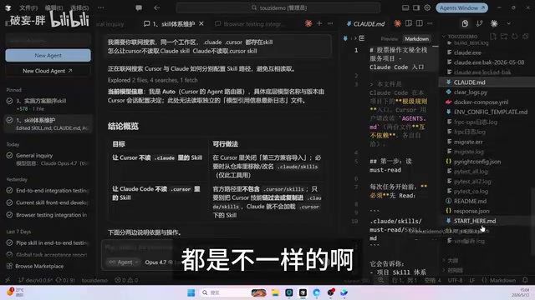Switch to Markdown mode
This screenshot has width=535, height=300.
pos(416,39)
